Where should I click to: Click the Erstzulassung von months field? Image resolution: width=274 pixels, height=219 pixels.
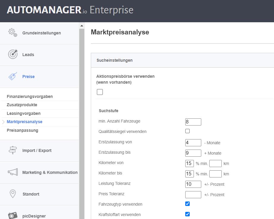(193, 142)
